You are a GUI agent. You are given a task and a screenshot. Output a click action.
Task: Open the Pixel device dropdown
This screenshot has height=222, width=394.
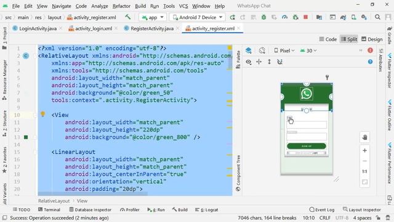coord(284,51)
